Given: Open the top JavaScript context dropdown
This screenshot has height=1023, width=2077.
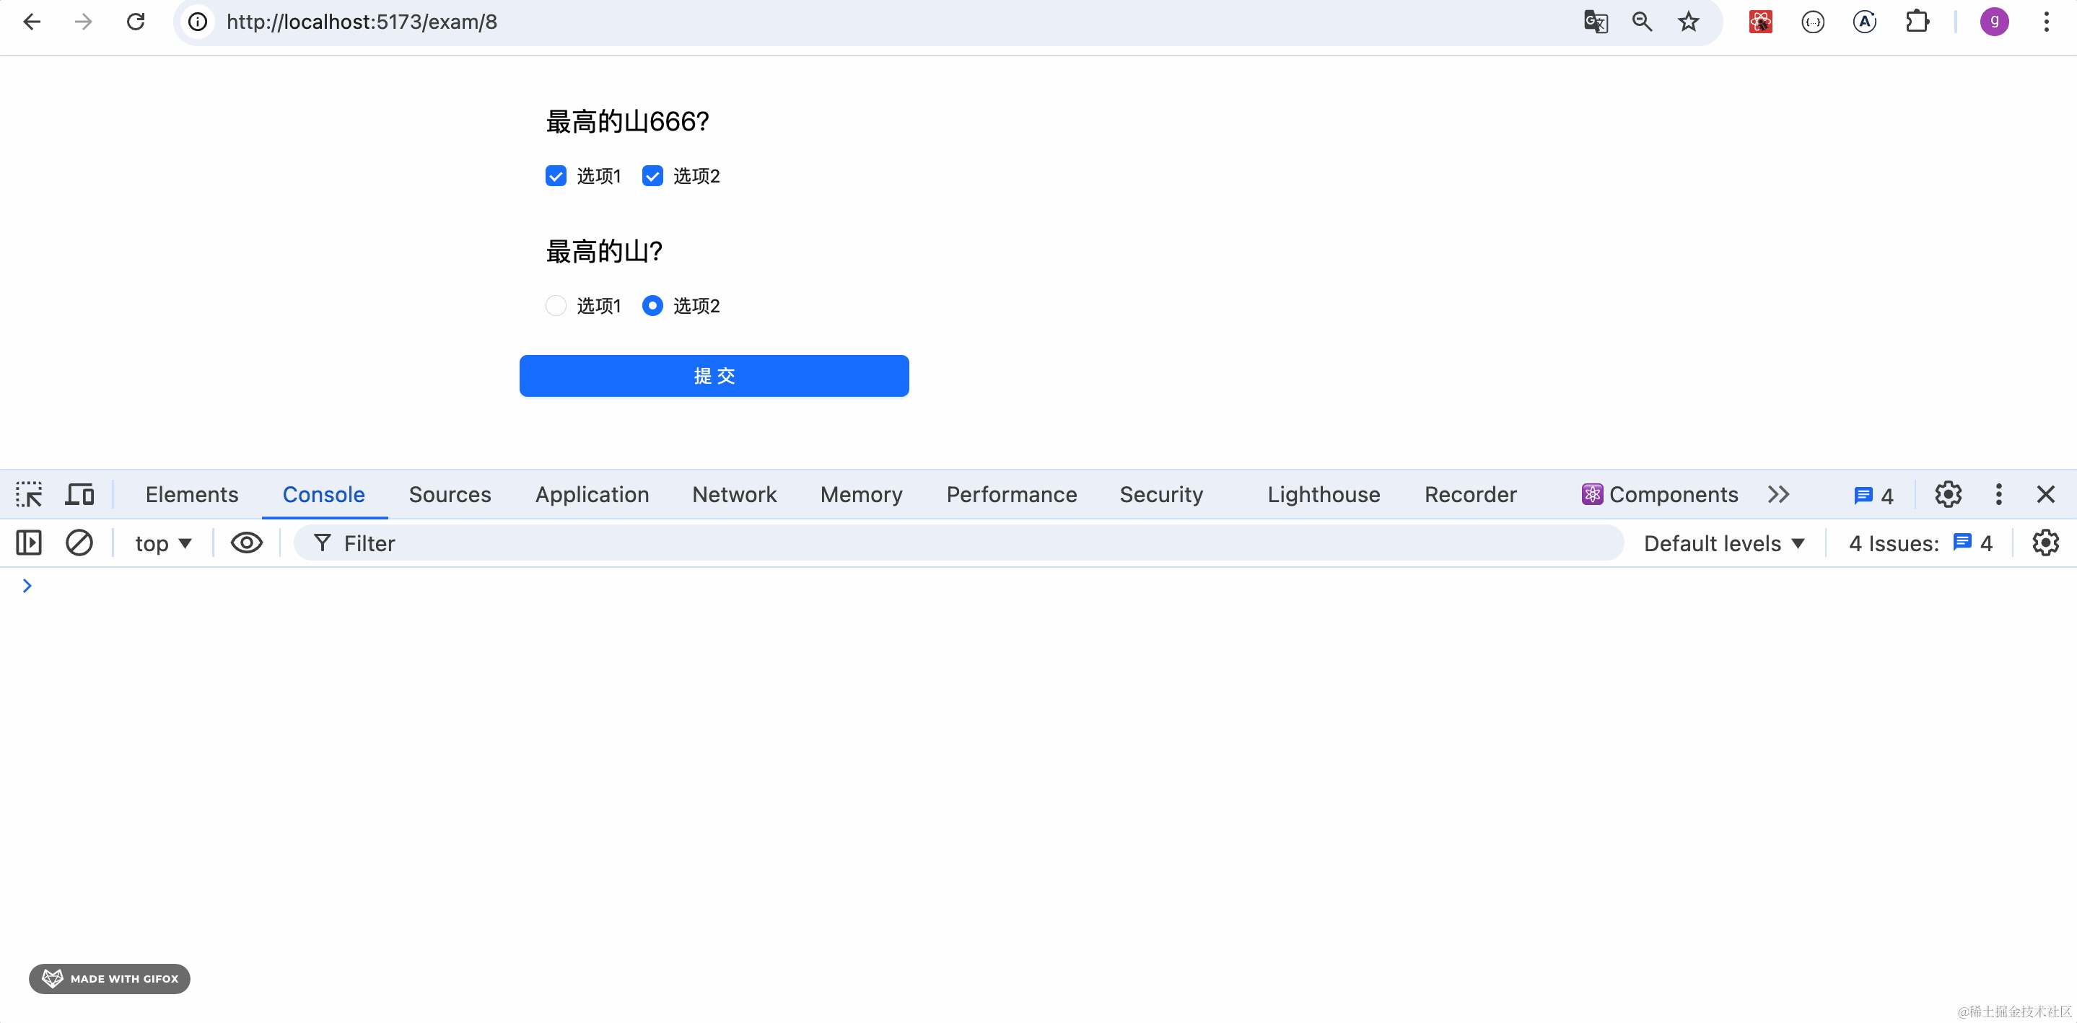Looking at the screenshot, I should [163, 543].
